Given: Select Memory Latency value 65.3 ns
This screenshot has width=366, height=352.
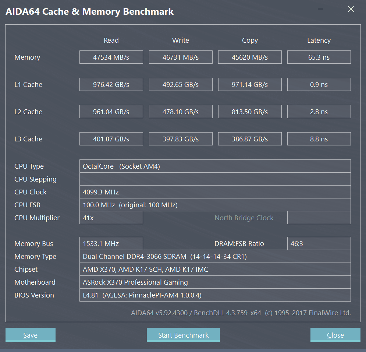Looking at the screenshot, I should click(319, 57).
